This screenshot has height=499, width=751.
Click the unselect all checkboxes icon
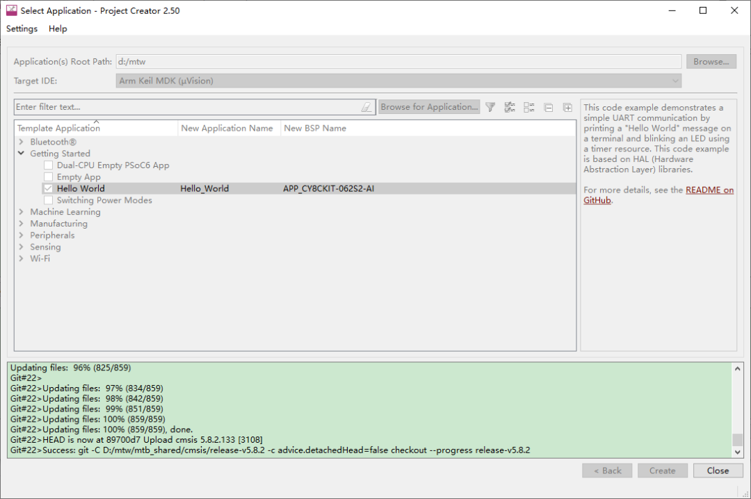528,107
